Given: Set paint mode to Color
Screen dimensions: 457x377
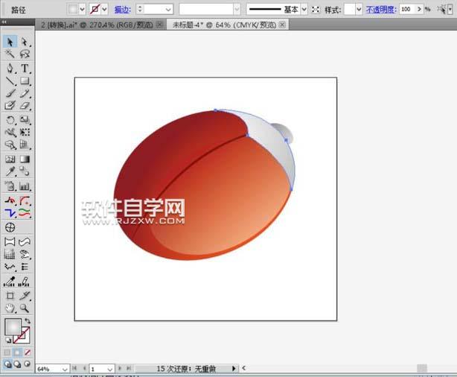Looking at the screenshot, I should (7, 352).
